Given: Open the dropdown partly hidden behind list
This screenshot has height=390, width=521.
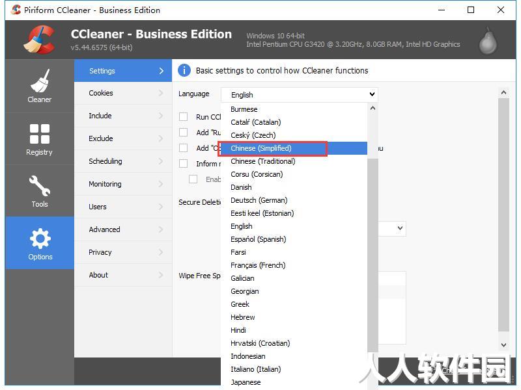Looking at the screenshot, I should click(392, 228).
